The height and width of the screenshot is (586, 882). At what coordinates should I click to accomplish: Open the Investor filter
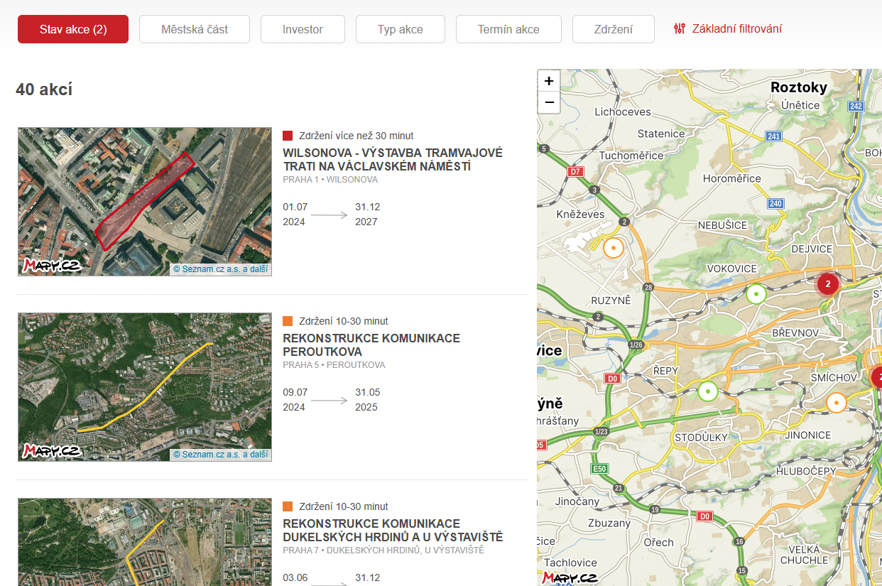(303, 29)
